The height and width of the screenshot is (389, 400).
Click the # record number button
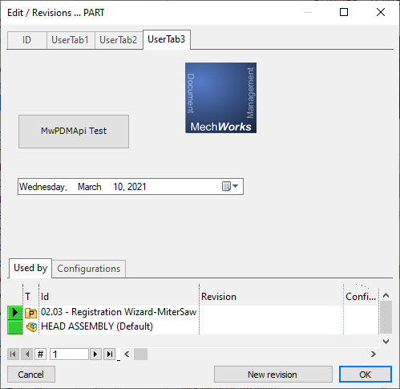point(40,355)
